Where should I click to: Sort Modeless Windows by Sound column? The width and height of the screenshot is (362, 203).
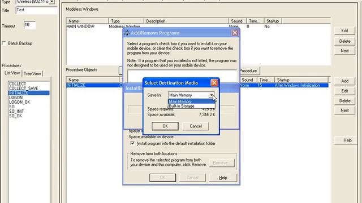(x=238, y=21)
